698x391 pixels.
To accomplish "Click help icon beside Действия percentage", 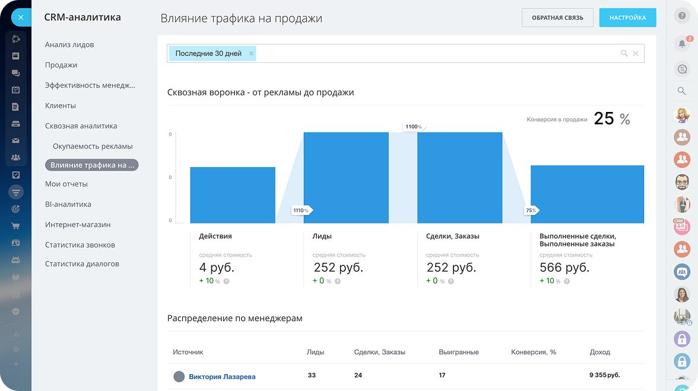I will (226, 281).
